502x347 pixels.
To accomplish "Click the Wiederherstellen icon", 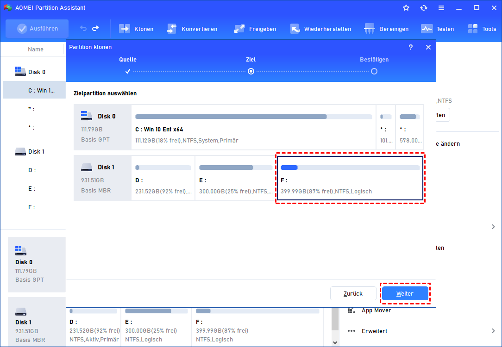I will click(295, 29).
